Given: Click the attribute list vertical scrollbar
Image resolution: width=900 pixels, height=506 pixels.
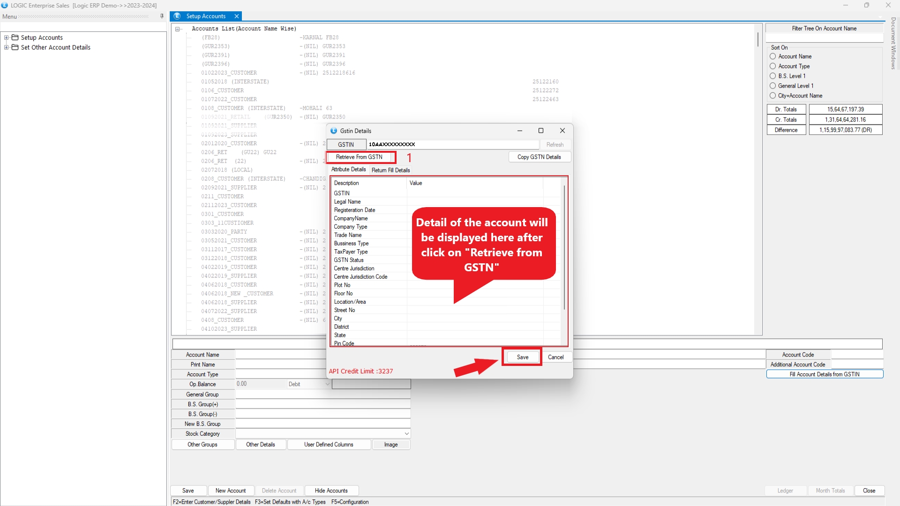Looking at the screenshot, I should (564, 247).
